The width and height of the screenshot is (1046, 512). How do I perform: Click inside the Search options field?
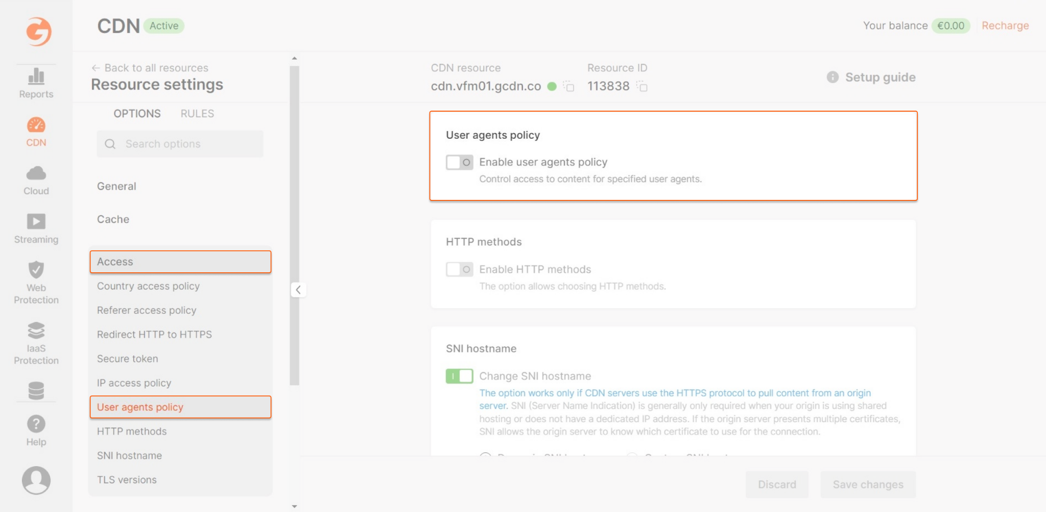(180, 144)
